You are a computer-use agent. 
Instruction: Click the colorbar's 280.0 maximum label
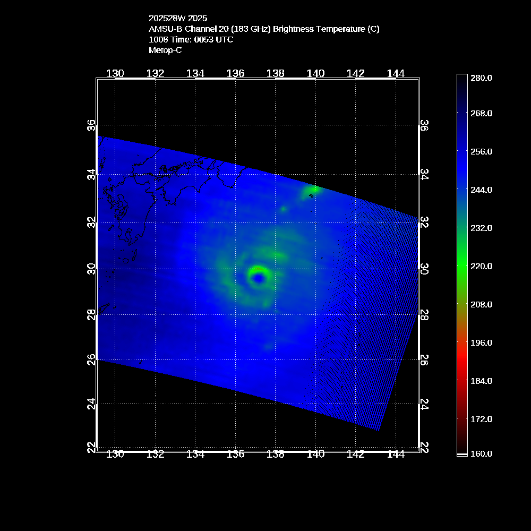pos(482,78)
